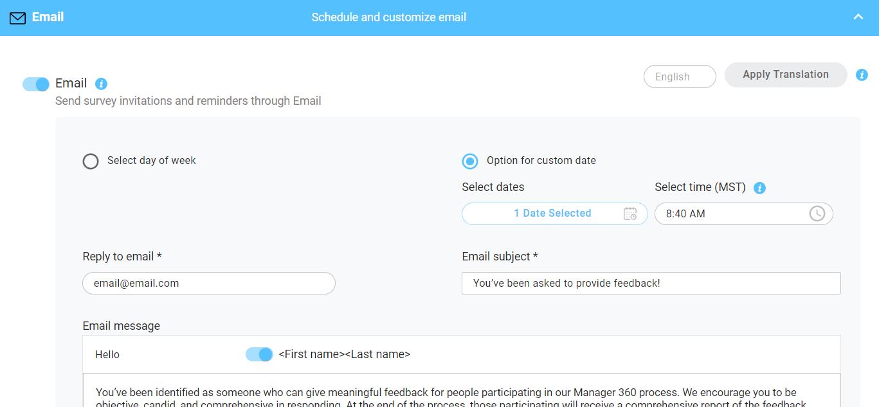
Task: Click info icon next to Email toggle
Action: tap(101, 84)
